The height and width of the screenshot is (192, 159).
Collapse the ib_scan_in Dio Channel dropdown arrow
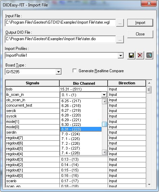[104, 95]
